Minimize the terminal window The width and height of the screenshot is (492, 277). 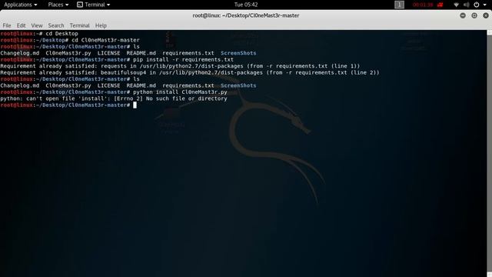tap(463, 15)
